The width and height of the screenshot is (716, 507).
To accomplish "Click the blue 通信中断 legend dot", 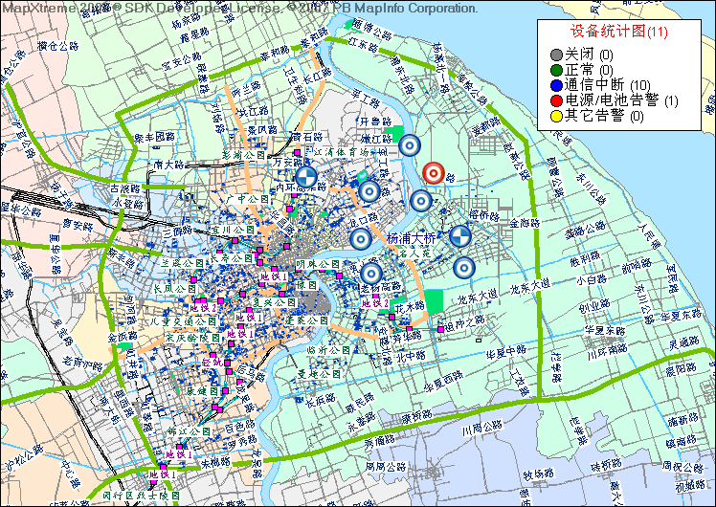I will click(x=556, y=85).
